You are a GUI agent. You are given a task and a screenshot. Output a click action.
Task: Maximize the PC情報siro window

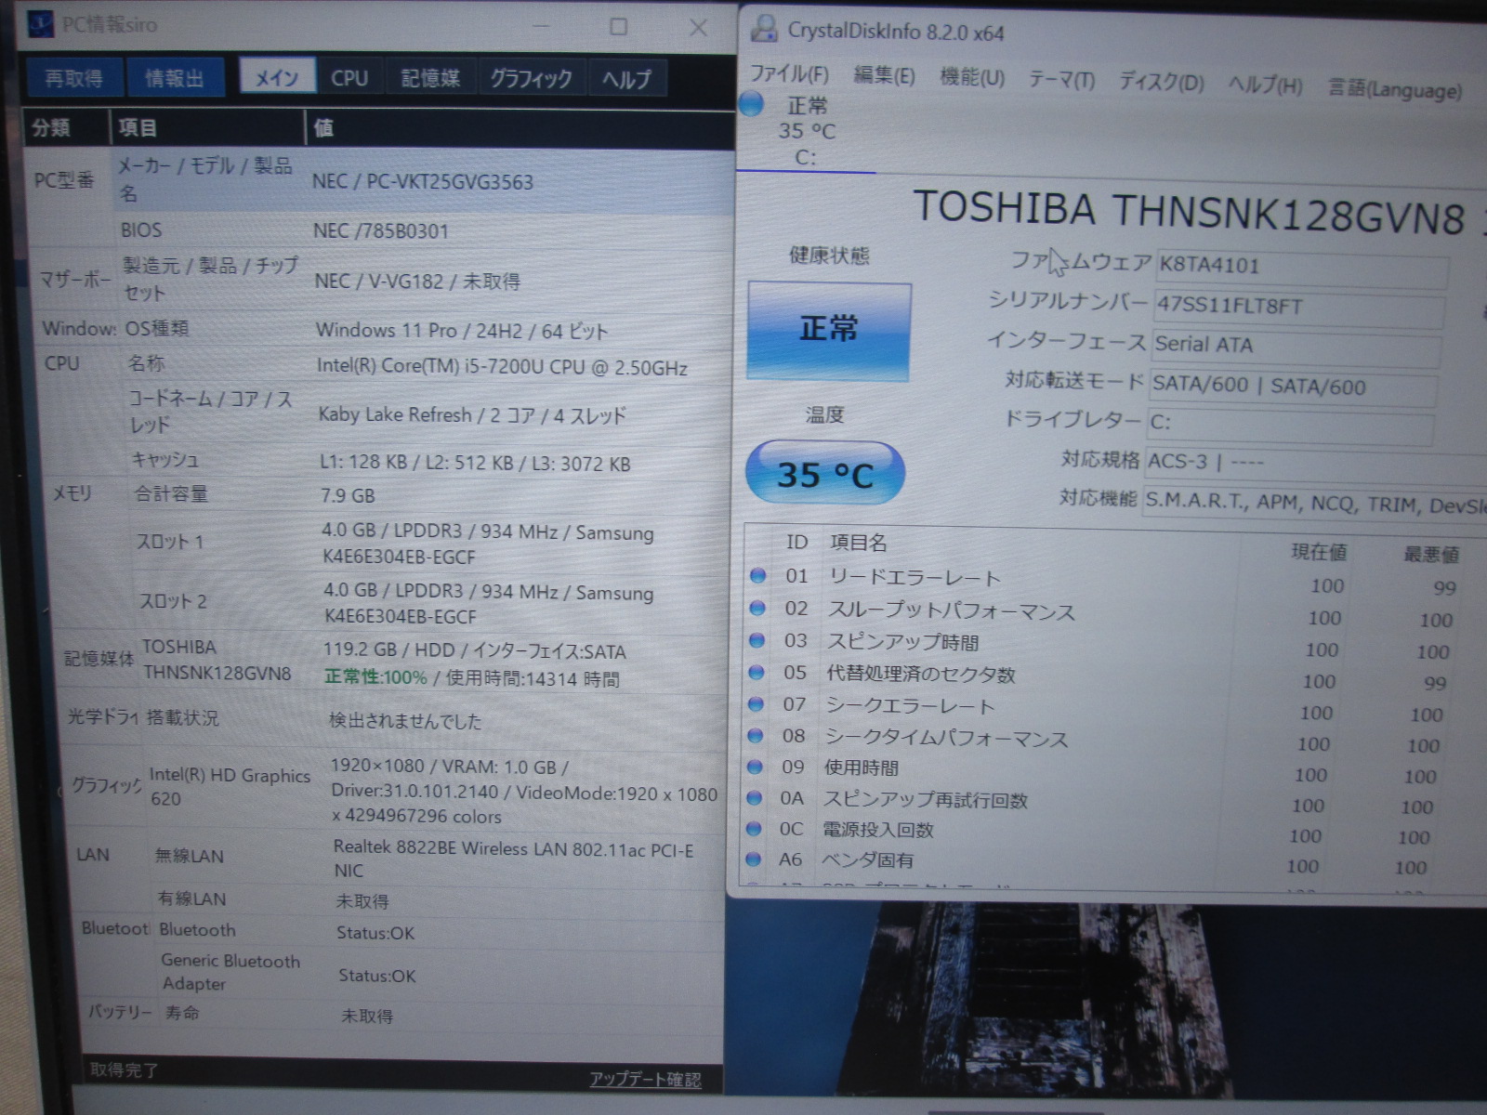point(618,27)
